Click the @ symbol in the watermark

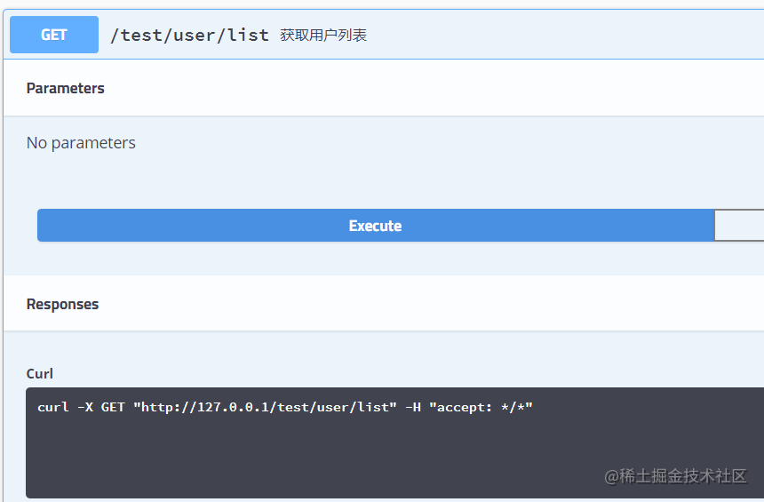pos(611,477)
